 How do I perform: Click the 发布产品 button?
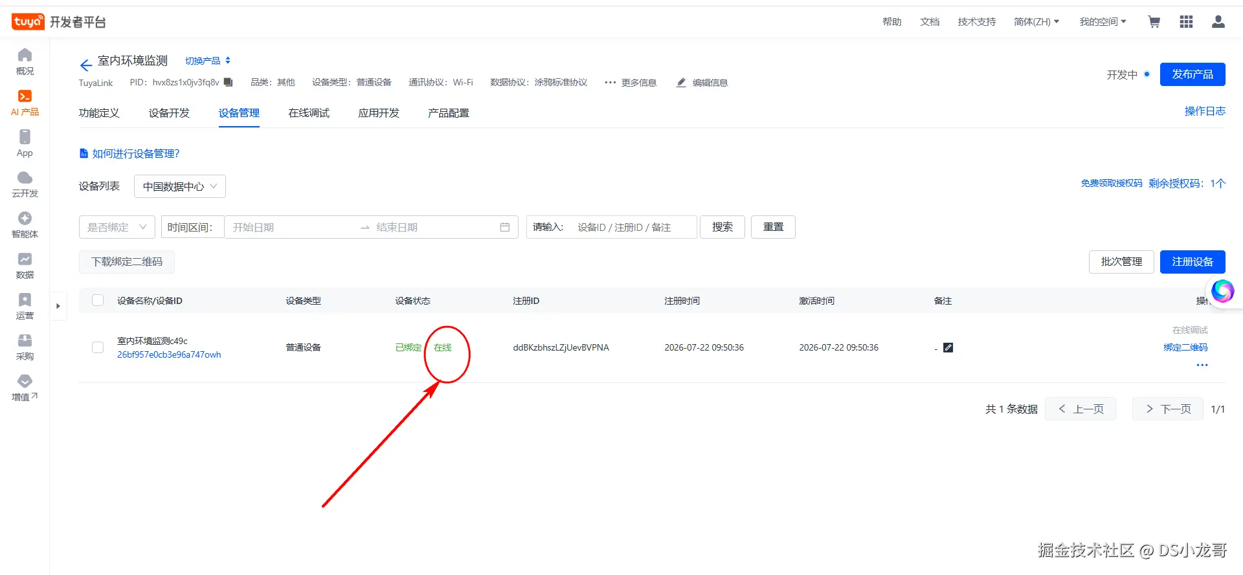pyautogui.click(x=1193, y=74)
